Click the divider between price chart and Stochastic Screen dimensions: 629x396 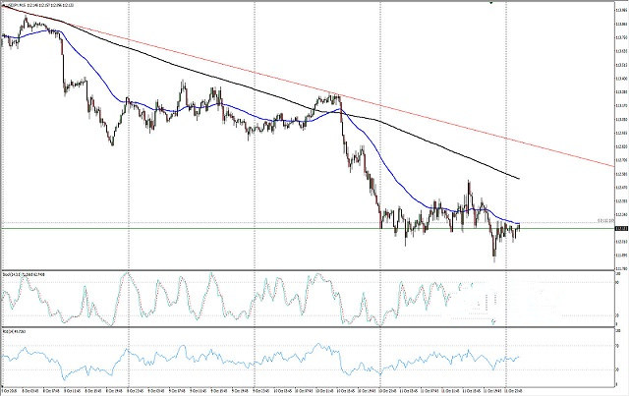click(295, 269)
